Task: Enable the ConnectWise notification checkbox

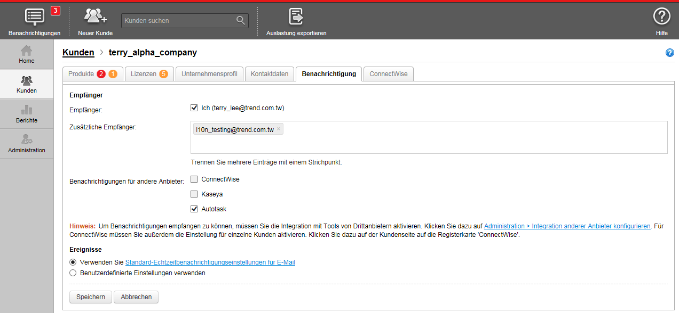Action: pyautogui.click(x=194, y=179)
